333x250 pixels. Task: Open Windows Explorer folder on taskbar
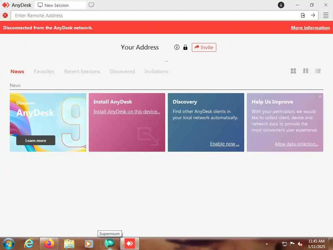click(69, 244)
